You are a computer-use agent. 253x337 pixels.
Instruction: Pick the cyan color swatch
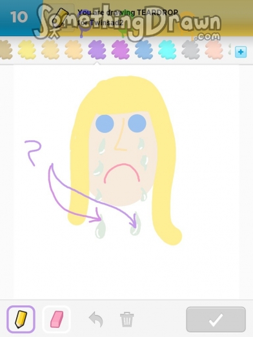167,50
